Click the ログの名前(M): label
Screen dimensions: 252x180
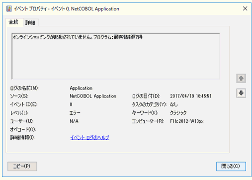pos(24,88)
